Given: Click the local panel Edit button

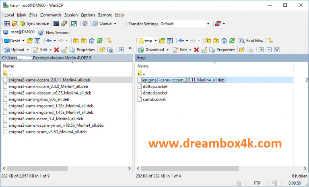Looking at the screenshot, I should point(40,50).
